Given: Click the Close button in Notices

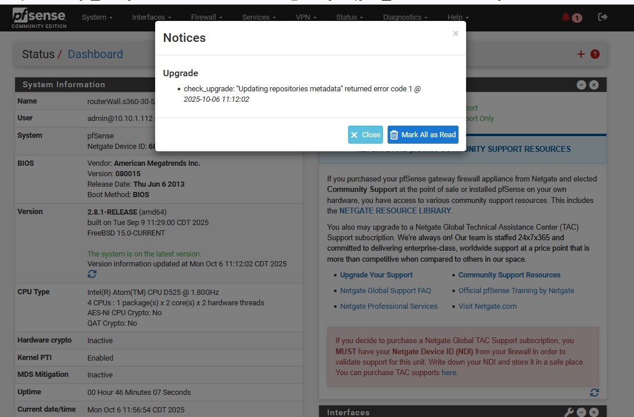Looking at the screenshot, I should [366, 134].
